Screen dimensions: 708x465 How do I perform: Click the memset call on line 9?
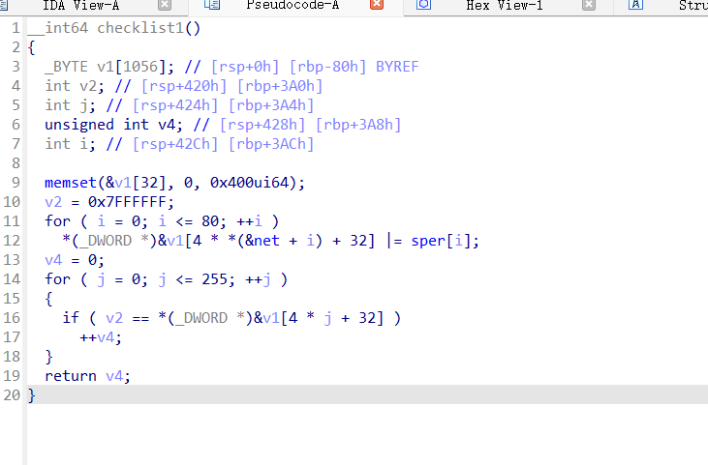71,183
